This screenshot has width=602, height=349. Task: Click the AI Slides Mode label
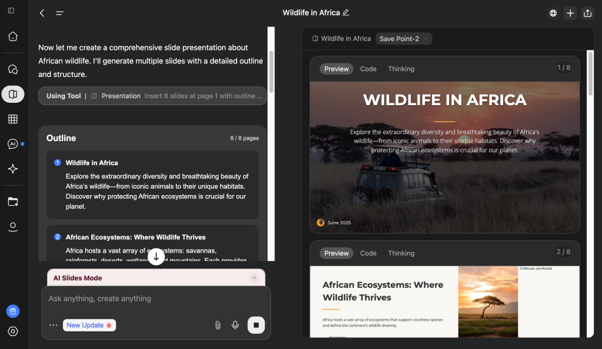click(78, 278)
